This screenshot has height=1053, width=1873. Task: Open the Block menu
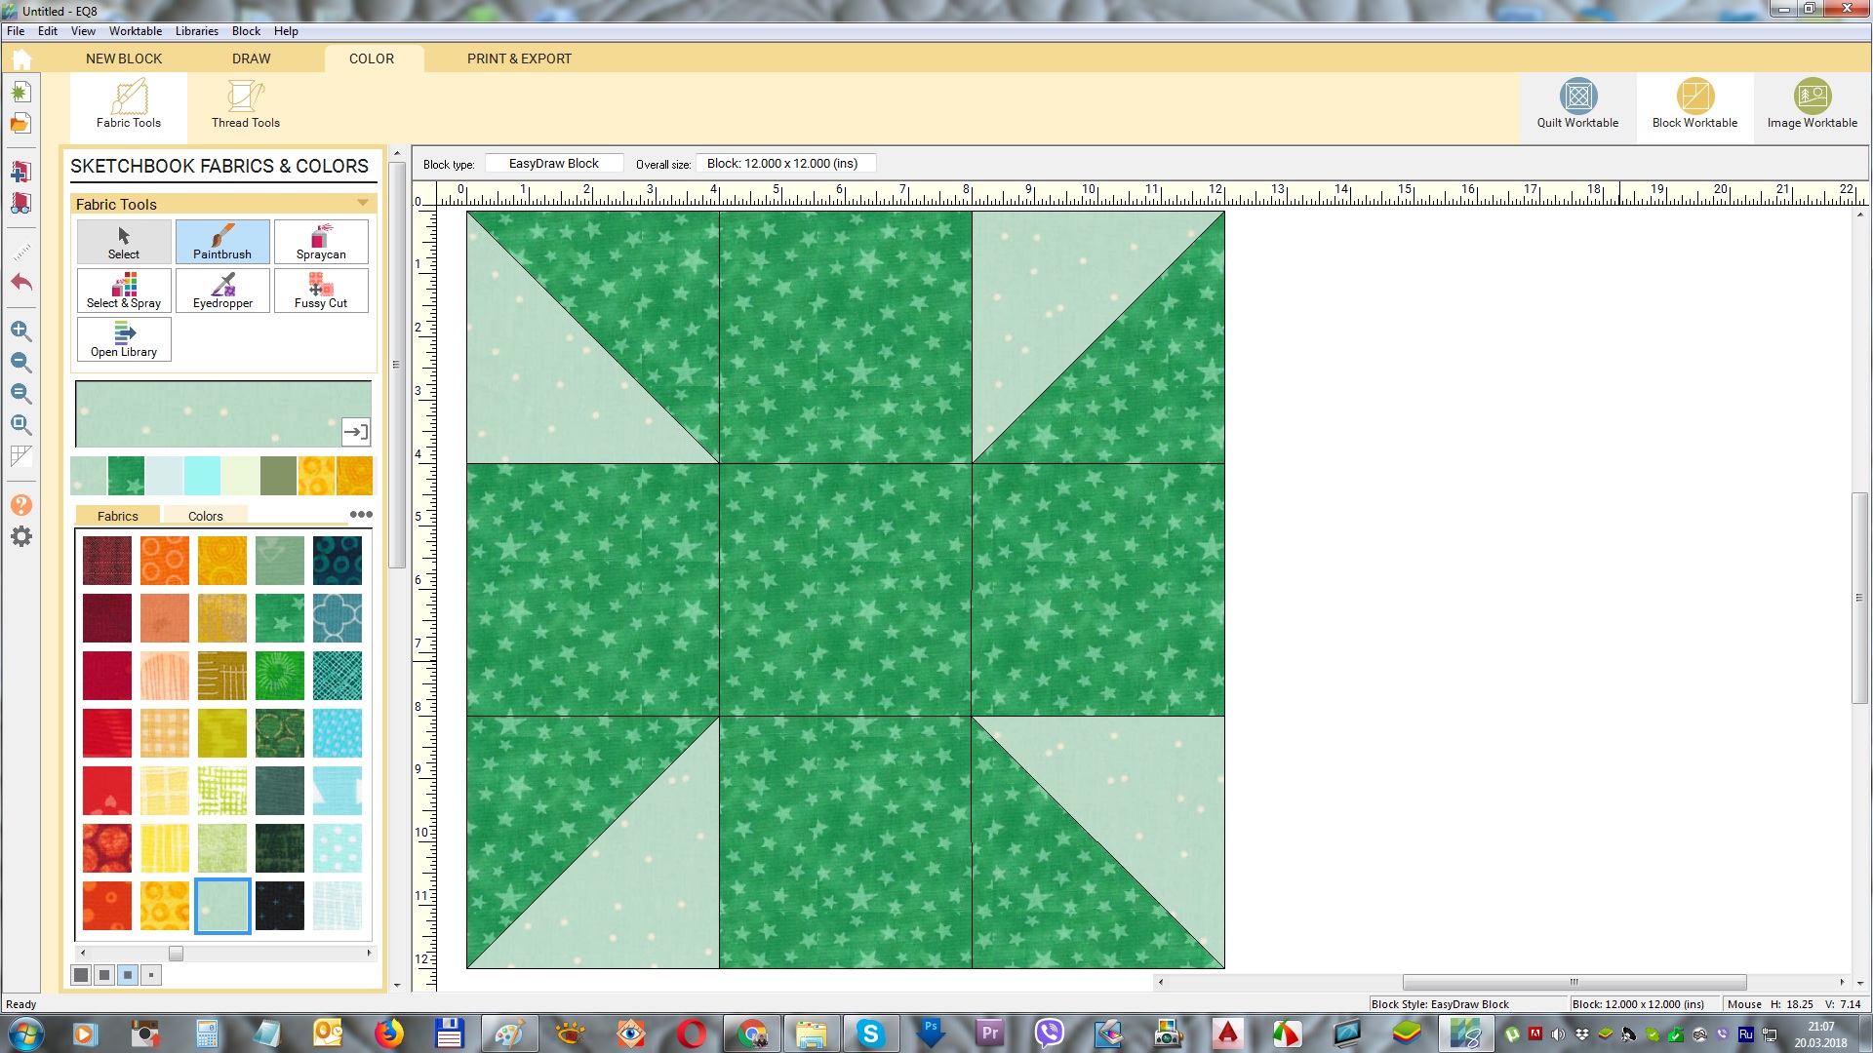pos(246,31)
